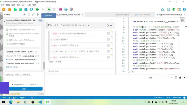Switch to the standard_mode.feature tab
This screenshot has width=187, height=105.
[68, 15]
